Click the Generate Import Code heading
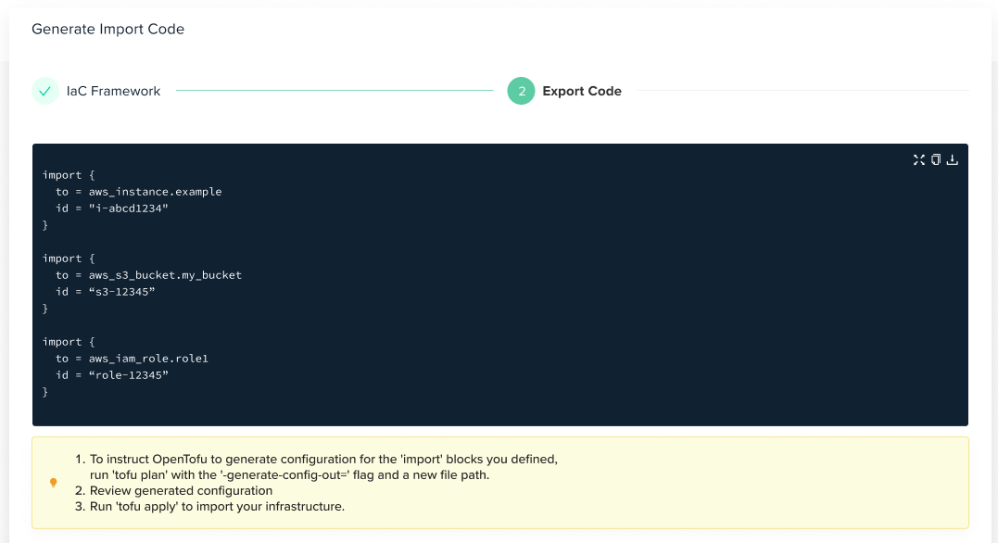Image resolution: width=998 pixels, height=543 pixels. pos(108,30)
